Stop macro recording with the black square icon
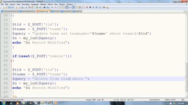Screen dimensions: 188x105 [x=90, y=7]
